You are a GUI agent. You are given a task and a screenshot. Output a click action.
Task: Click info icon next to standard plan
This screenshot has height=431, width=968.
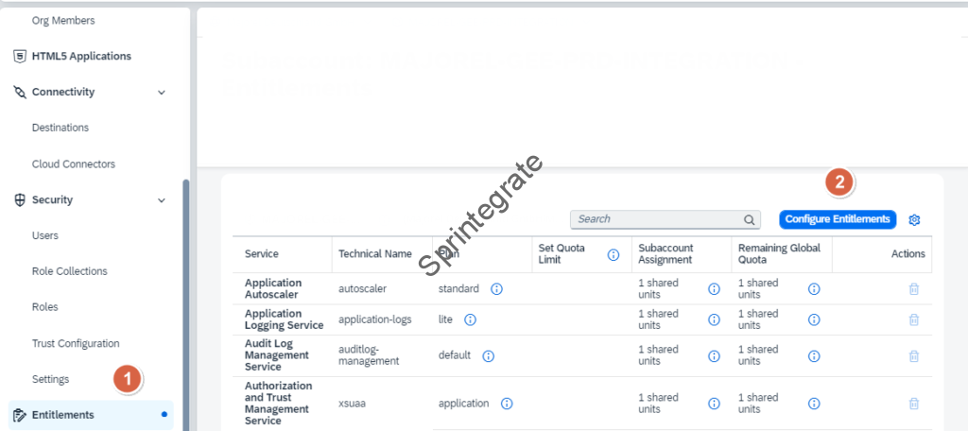(496, 289)
